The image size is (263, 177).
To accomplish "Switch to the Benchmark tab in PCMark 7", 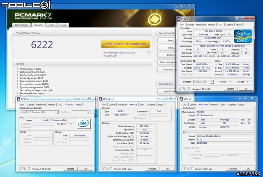I will point(21,25).
